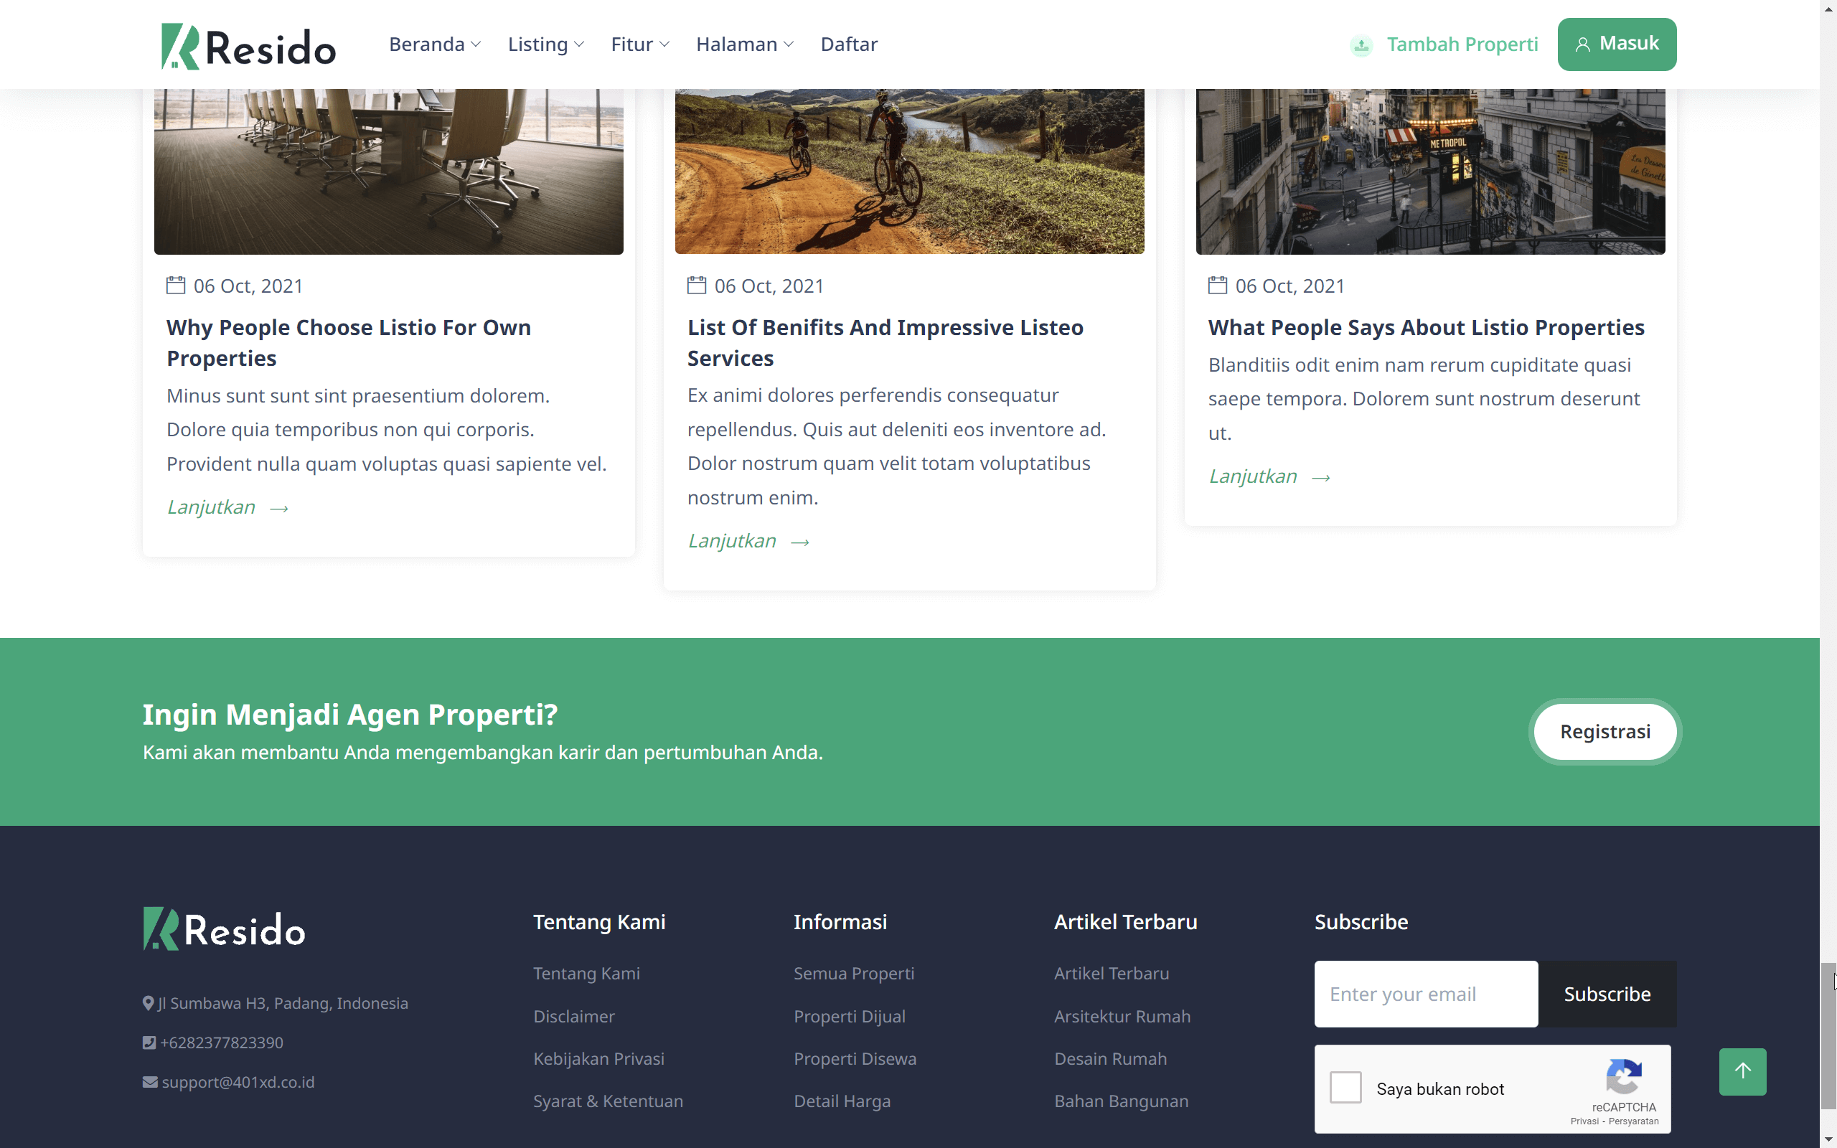1837x1148 pixels.
Task: Open the cyclists article thumbnail
Action: pos(909,171)
